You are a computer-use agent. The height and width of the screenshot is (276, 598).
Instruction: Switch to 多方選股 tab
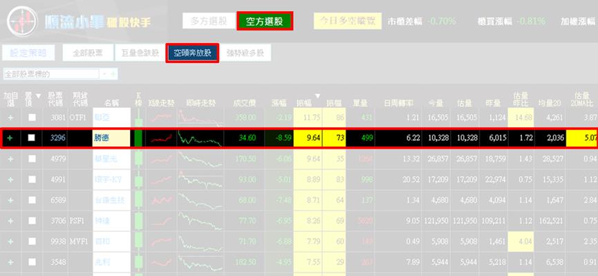click(209, 21)
